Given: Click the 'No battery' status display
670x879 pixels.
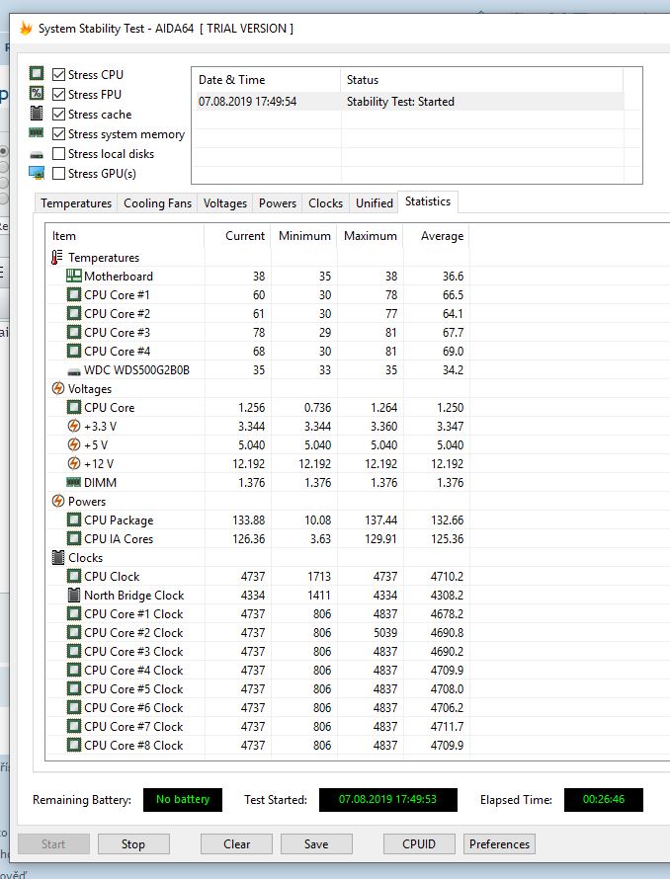Looking at the screenshot, I should pos(183,799).
